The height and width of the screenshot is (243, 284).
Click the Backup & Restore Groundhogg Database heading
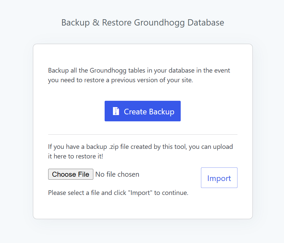click(143, 23)
